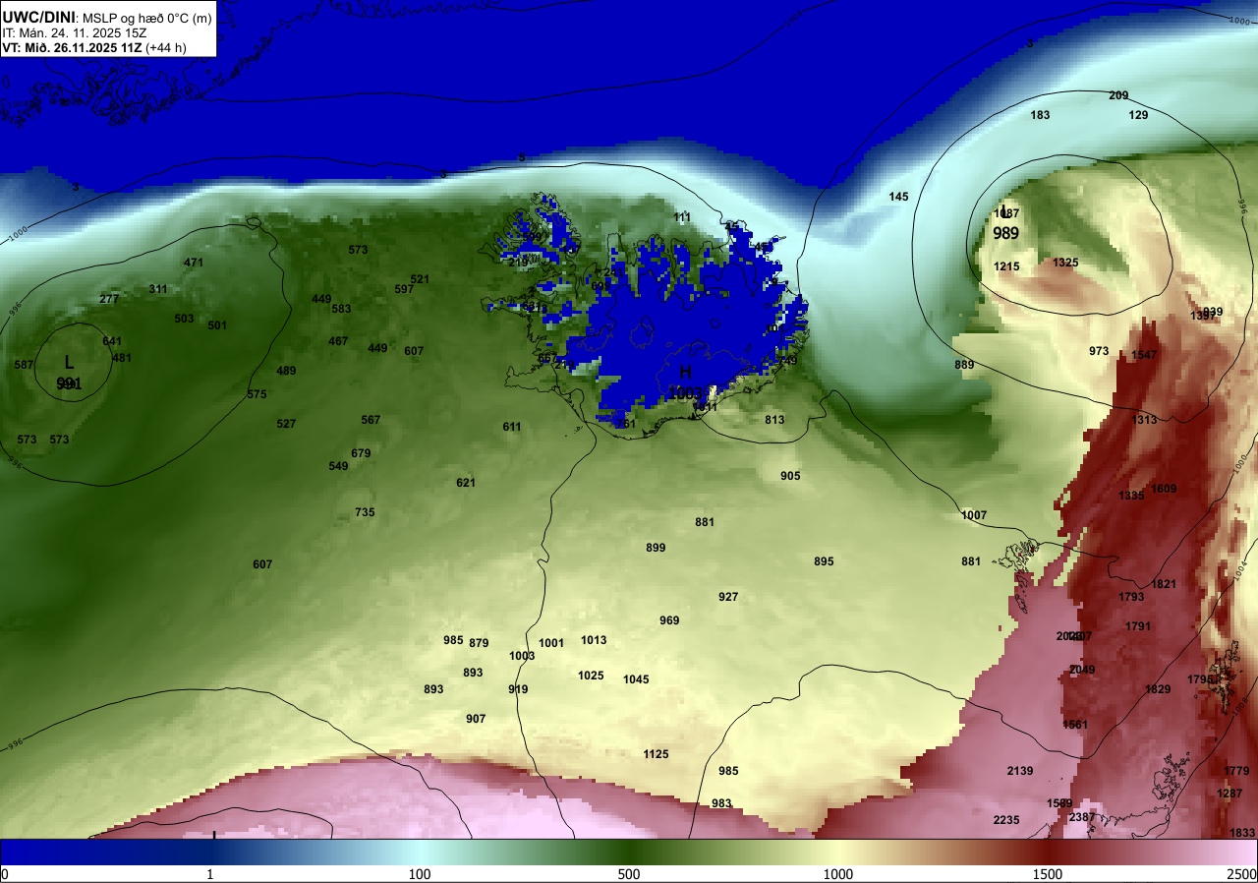Select the colorbar scale label 1500

[x=1048, y=875]
